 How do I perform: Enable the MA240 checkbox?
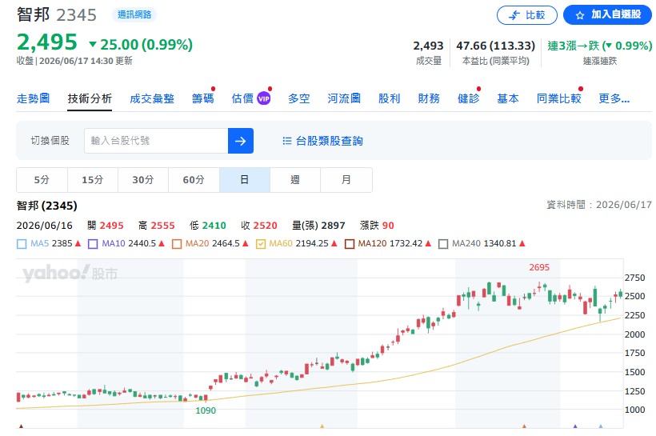[x=443, y=244]
